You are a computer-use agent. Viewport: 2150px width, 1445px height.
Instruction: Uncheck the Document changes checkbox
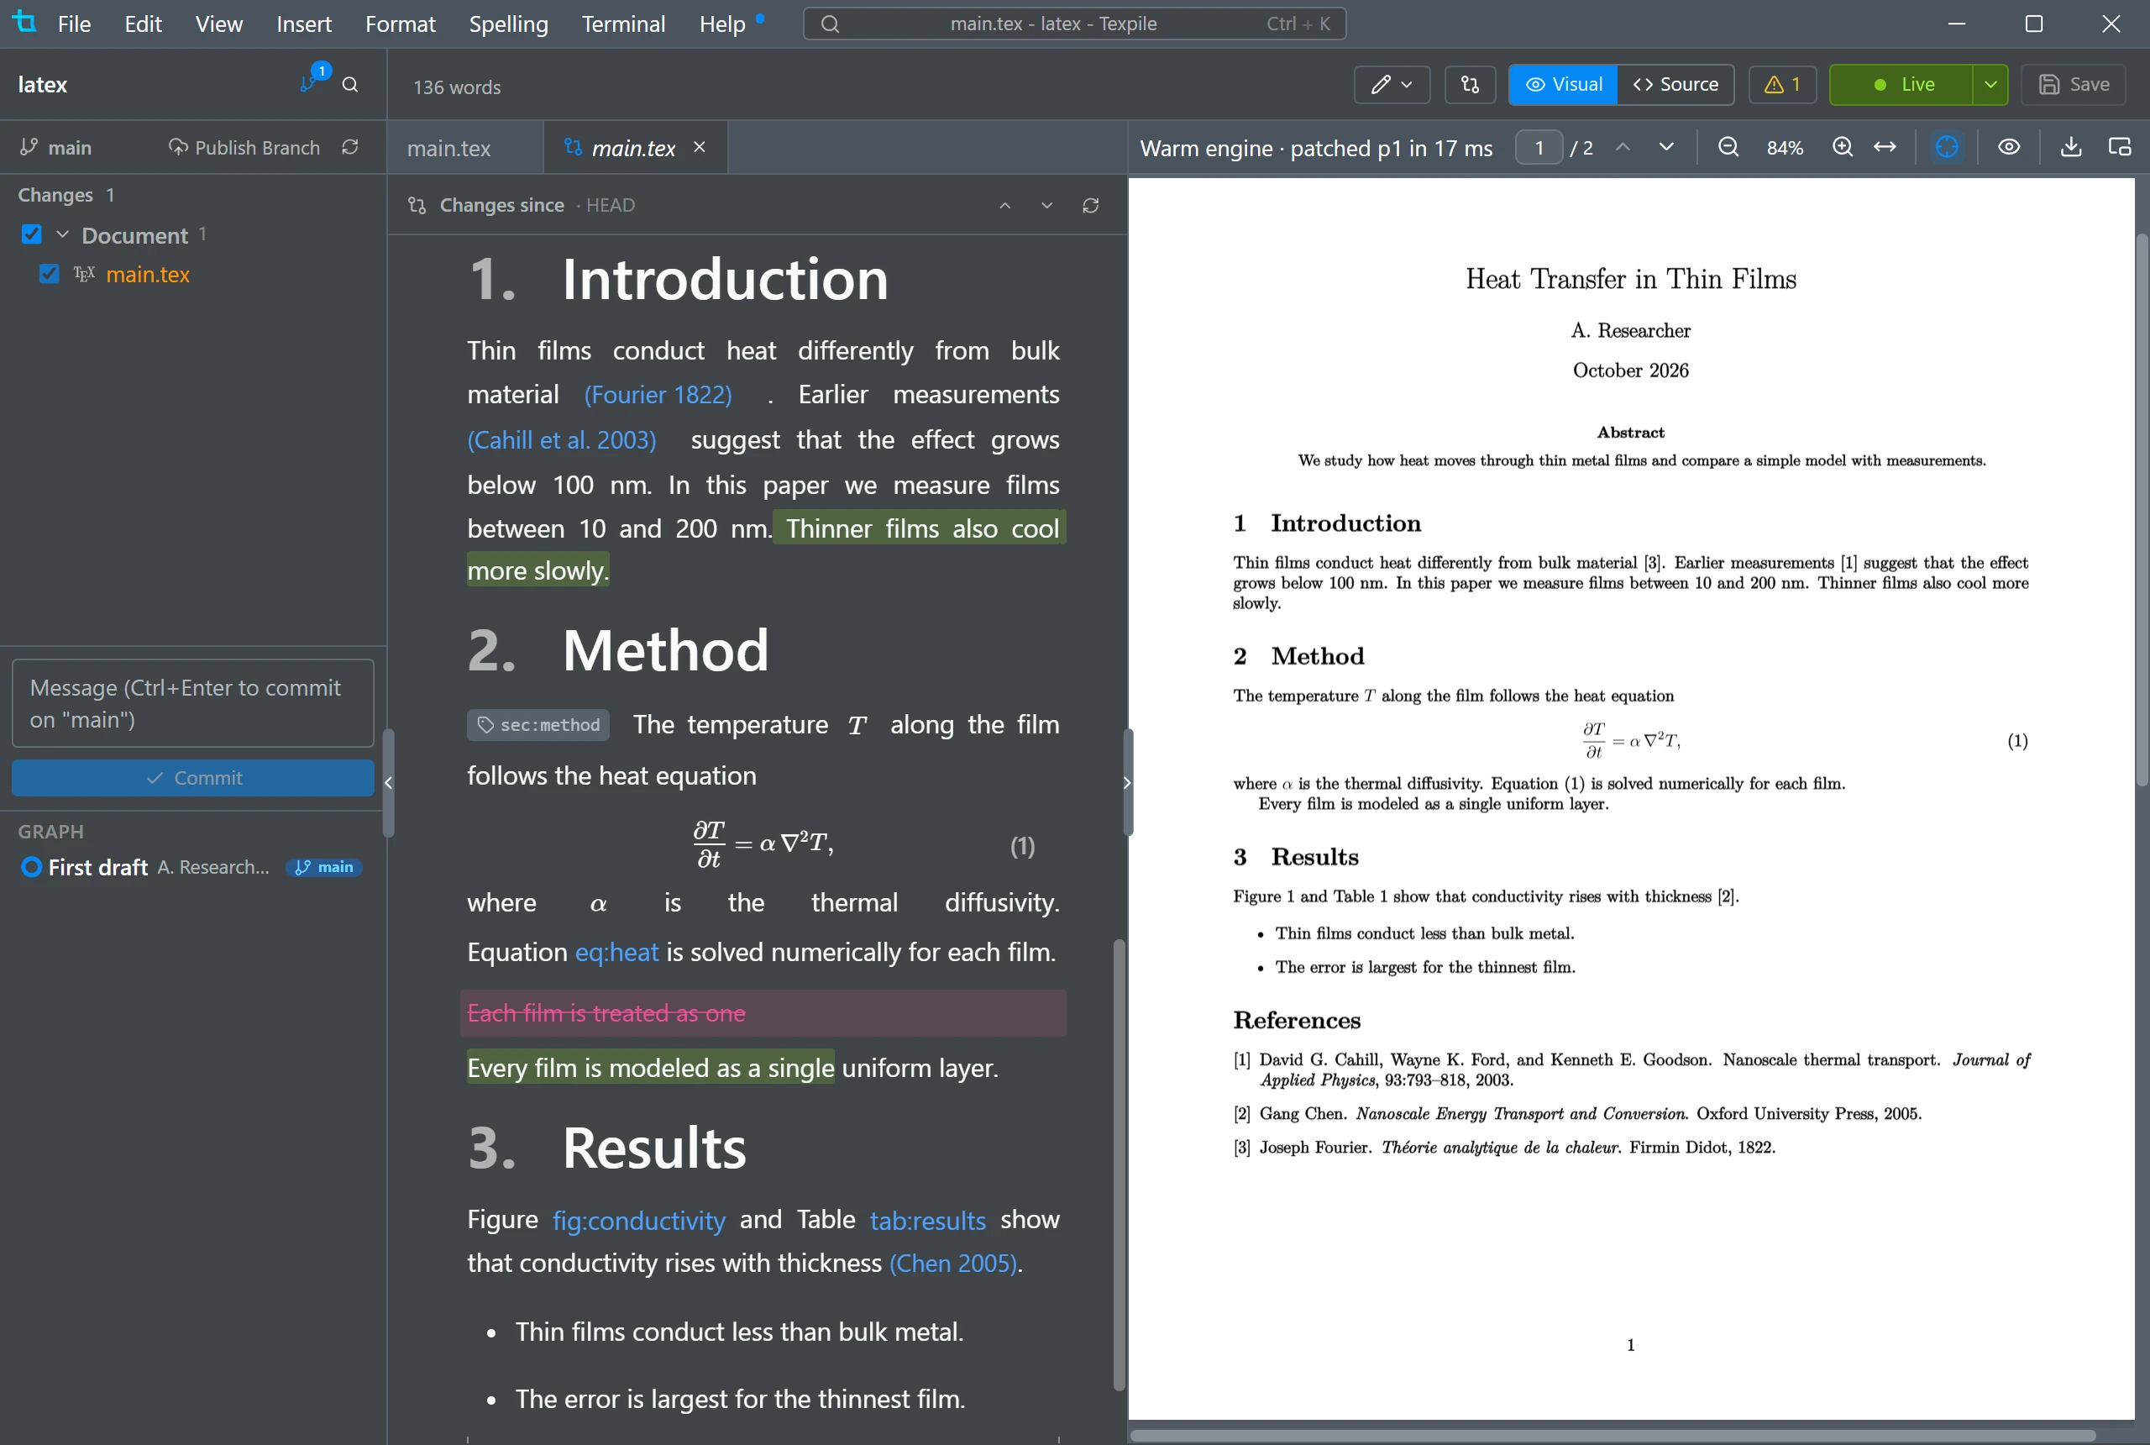(31, 235)
